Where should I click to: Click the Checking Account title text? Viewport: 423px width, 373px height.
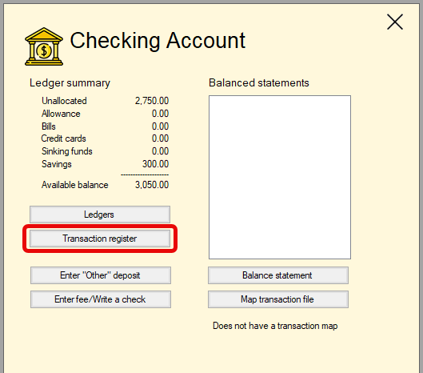pos(158,41)
